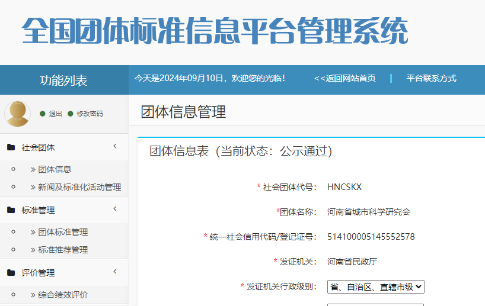Image resolution: width=485 pixels, height=306 pixels.
Task: Collapse the 社会团体 section chevron
Action: 115,146
